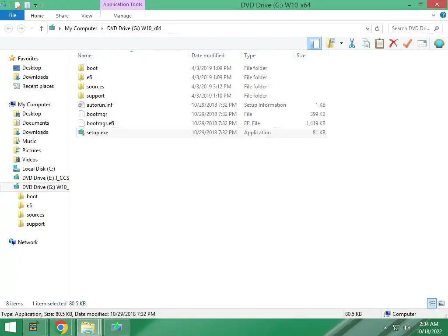Open Documents under My Computer
The height and width of the screenshot is (336, 448).
[31, 123]
